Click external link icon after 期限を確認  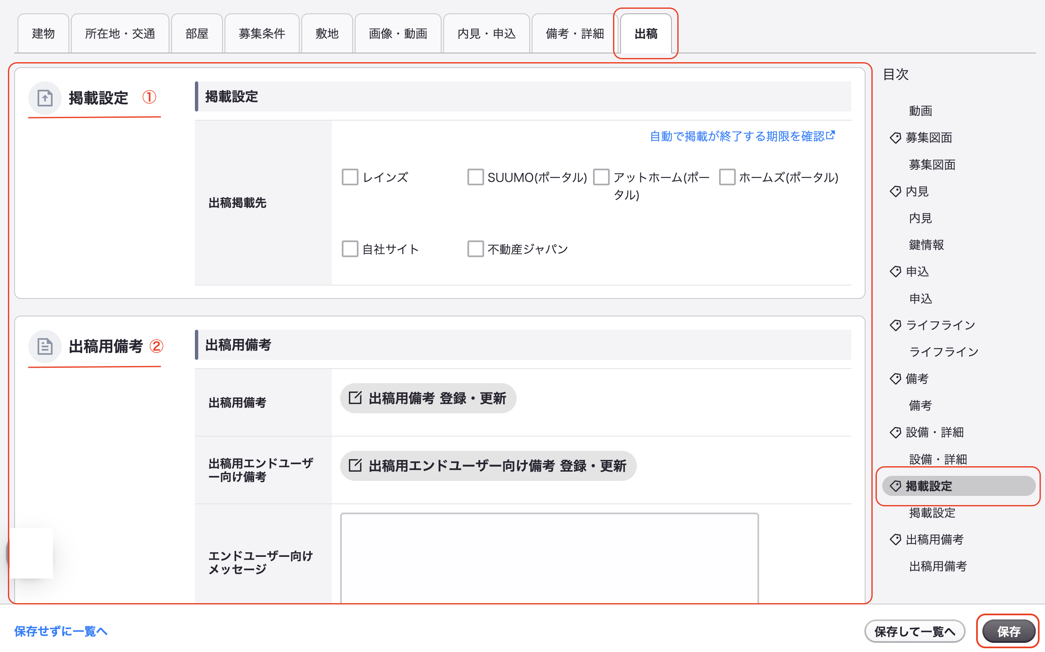click(x=831, y=135)
